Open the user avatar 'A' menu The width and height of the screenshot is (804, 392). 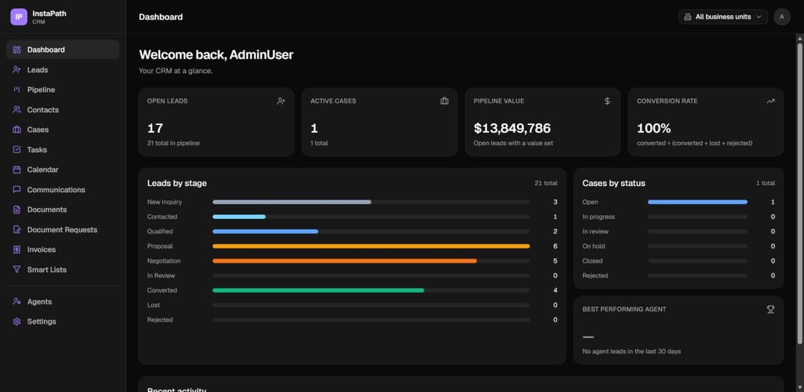782,17
